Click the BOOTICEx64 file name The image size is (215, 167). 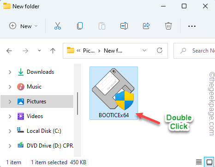[x=113, y=115]
